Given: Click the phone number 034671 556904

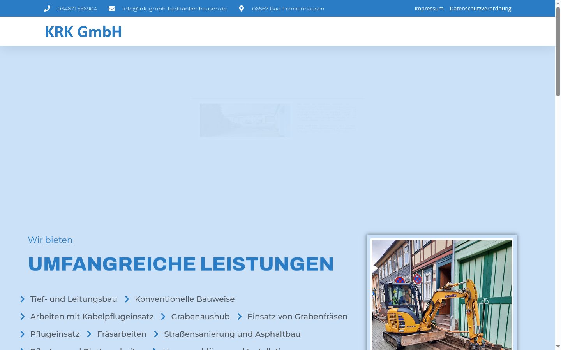Looking at the screenshot, I should pos(77,9).
